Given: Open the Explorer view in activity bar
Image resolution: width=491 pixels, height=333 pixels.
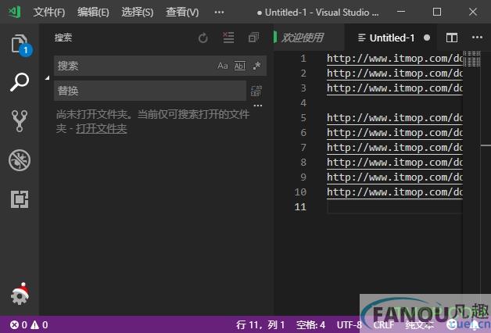Looking at the screenshot, I should [x=19, y=44].
